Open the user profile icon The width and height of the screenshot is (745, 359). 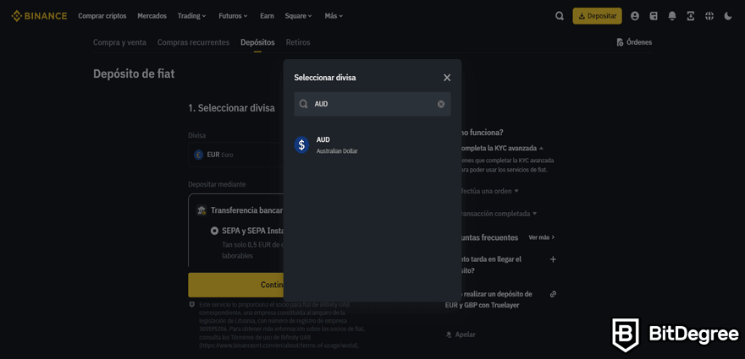pyautogui.click(x=635, y=16)
